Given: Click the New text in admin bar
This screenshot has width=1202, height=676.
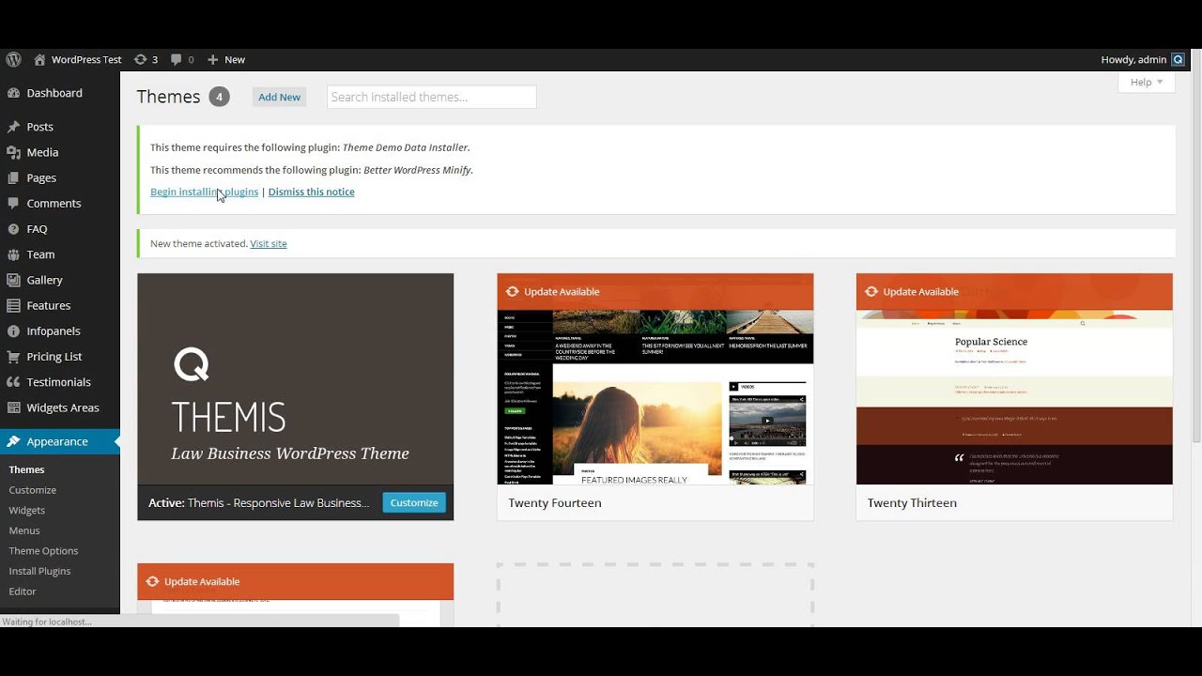Looking at the screenshot, I should (235, 59).
